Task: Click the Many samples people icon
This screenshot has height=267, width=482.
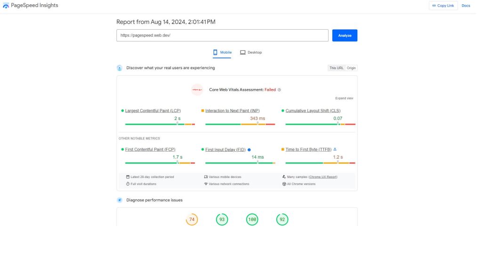Action: [x=284, y=177]
